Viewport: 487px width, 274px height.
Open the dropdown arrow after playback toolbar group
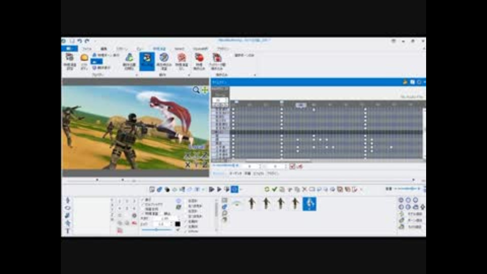coord(240,189)
